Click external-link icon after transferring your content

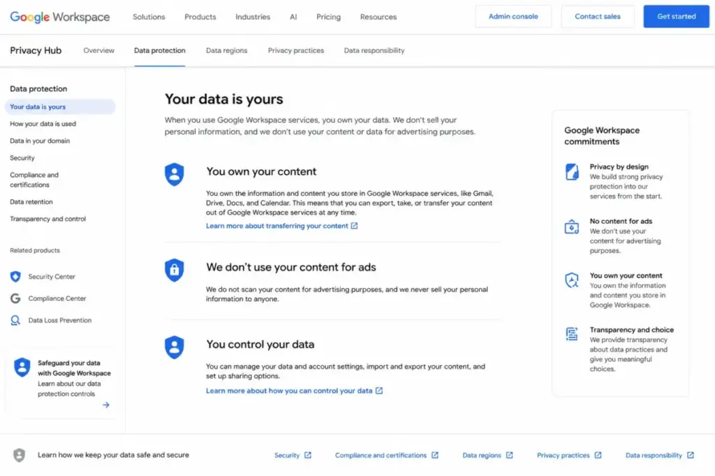point(354,226)
